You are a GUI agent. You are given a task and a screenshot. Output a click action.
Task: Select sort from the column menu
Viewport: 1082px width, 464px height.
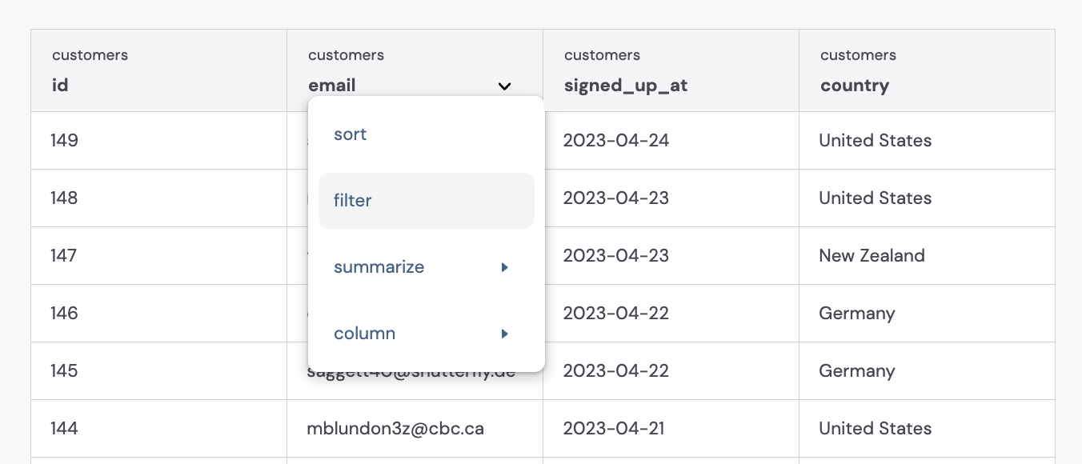pos(427,134)
